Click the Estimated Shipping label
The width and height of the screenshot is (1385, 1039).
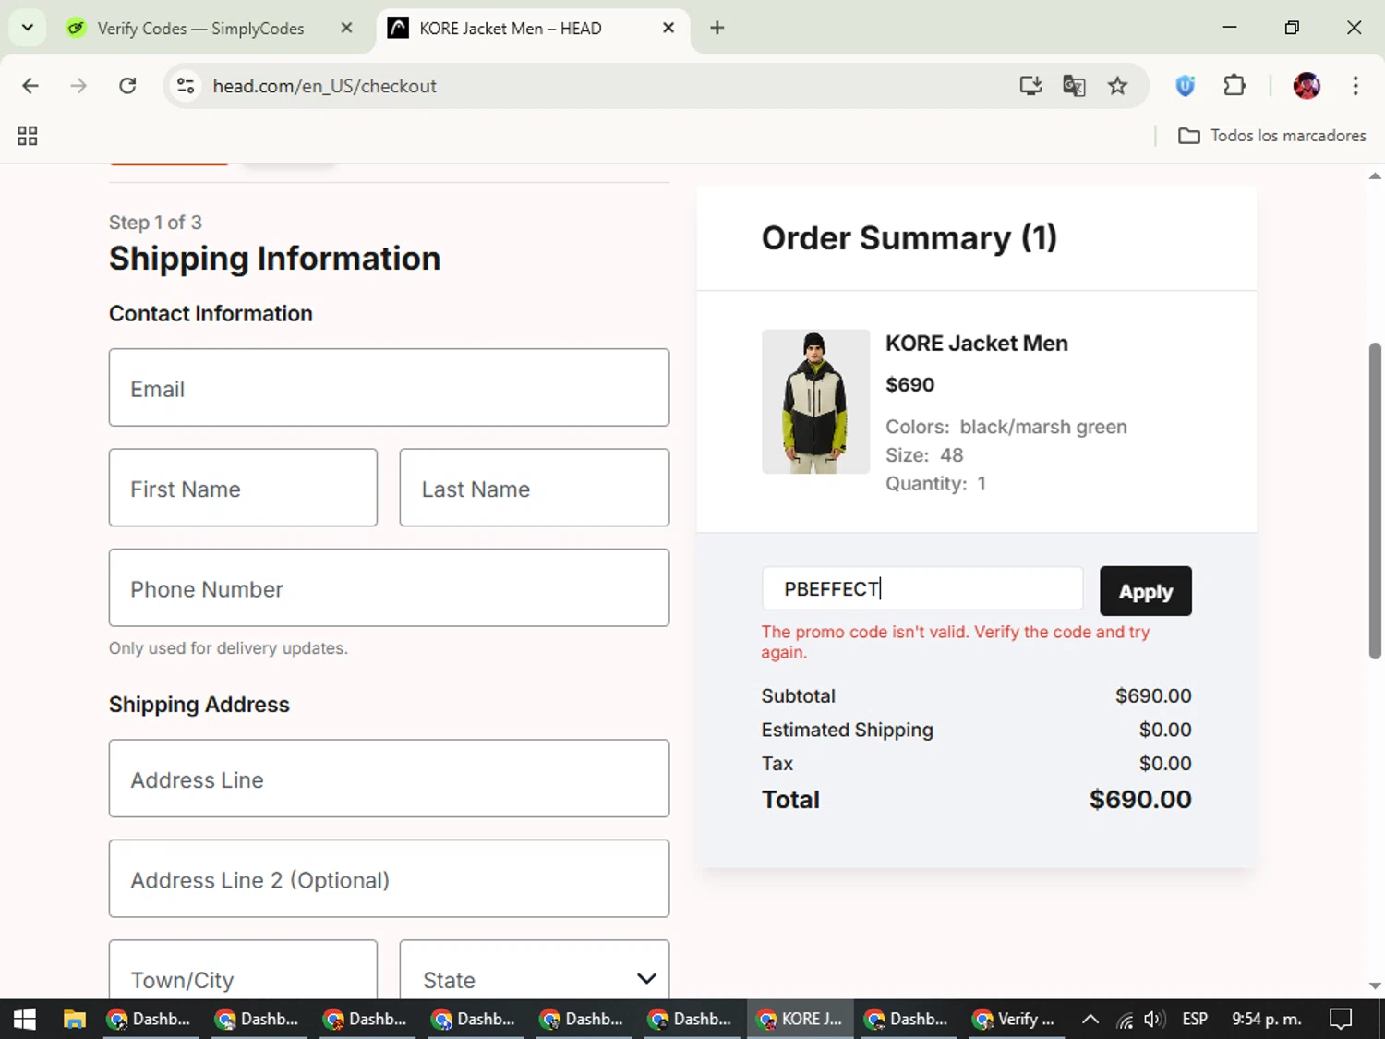(x=847, y=730)
